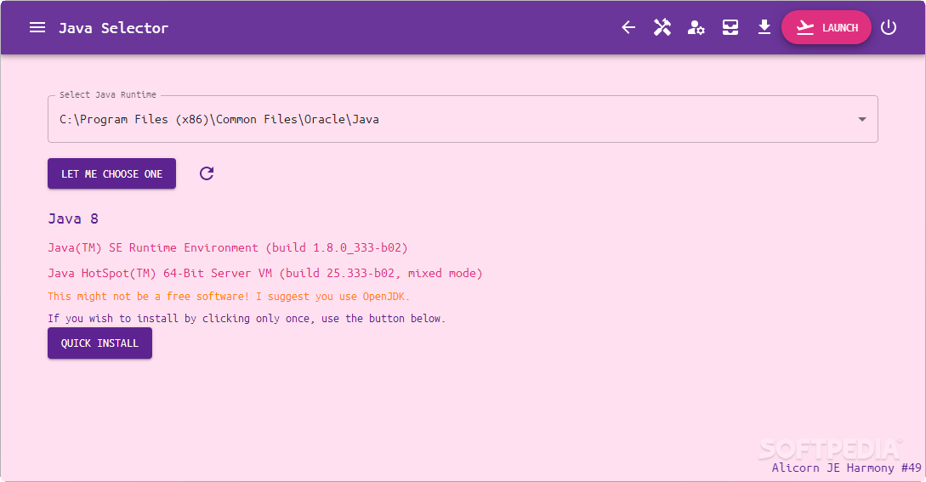Screen dimensions: 926x482
Task: Open the account settings icon
Action: 696,27
